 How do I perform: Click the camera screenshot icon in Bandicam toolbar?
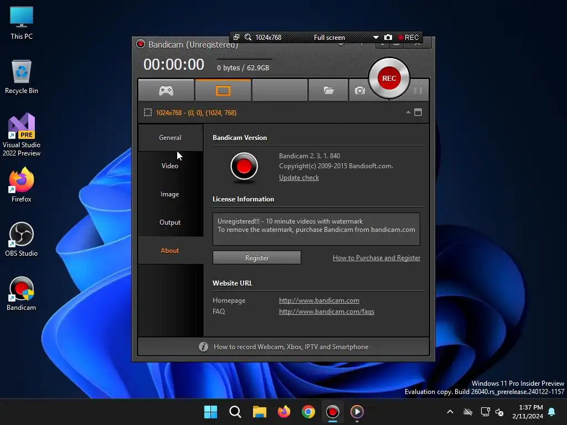point(359,90)
